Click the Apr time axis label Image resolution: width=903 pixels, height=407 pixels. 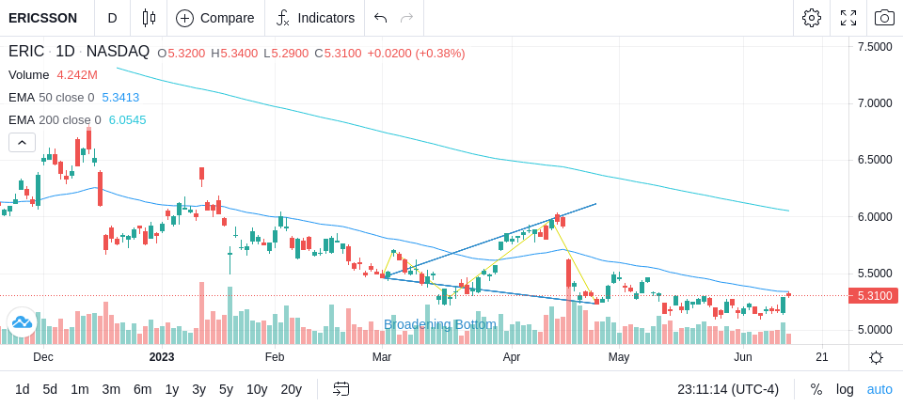click(x=512, y=357)
